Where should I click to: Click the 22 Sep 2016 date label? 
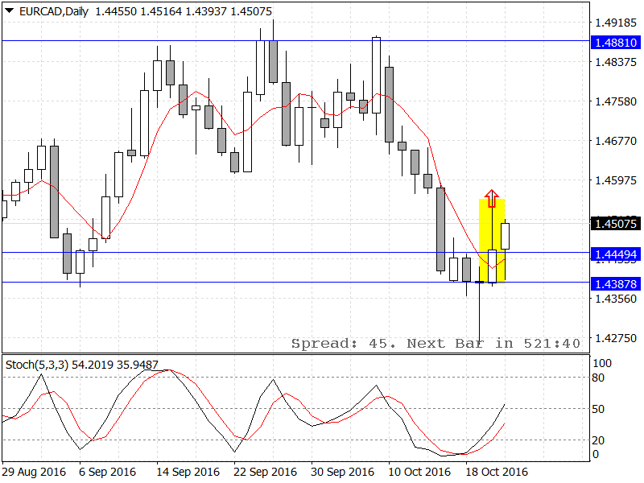(266, 472)
